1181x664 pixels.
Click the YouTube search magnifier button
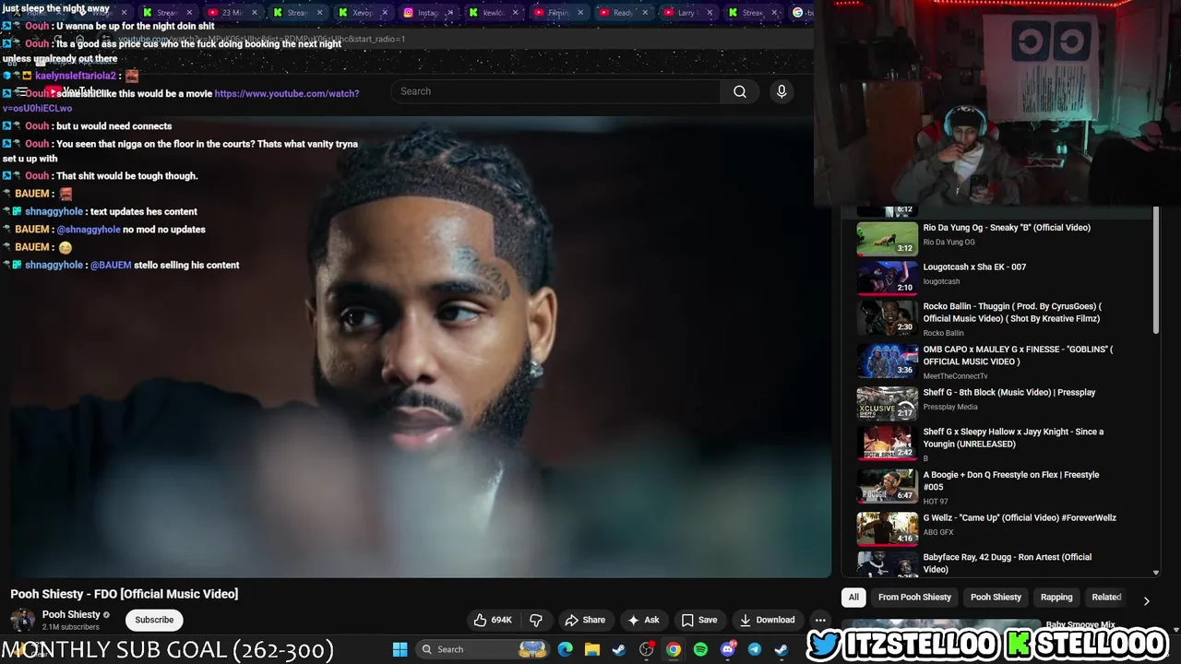click(x=739, y=91)
